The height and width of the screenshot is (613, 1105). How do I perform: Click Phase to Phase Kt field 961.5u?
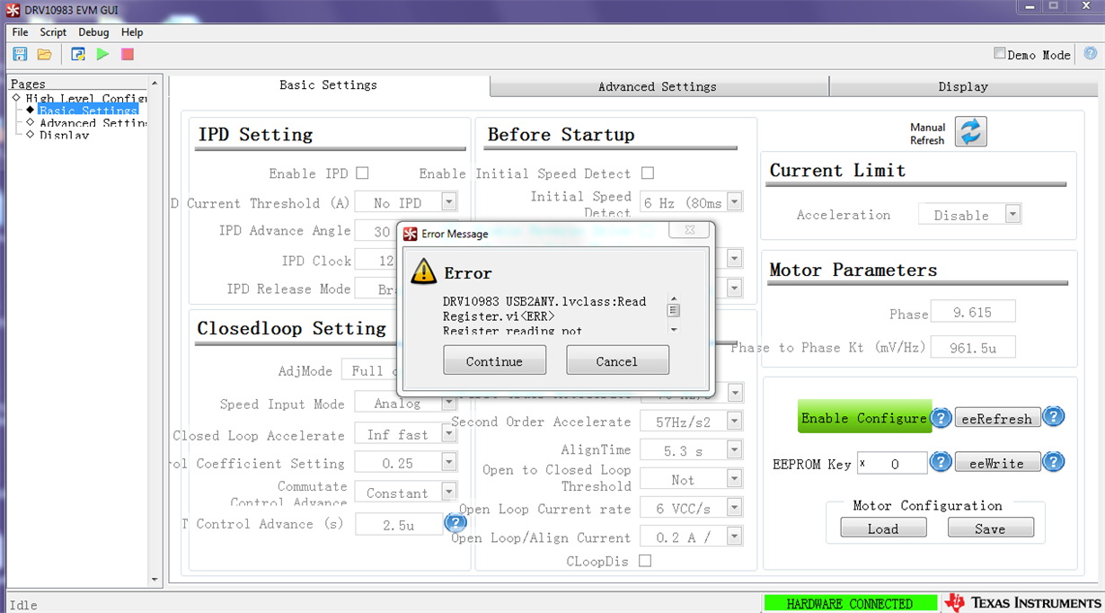click(973, 347)
